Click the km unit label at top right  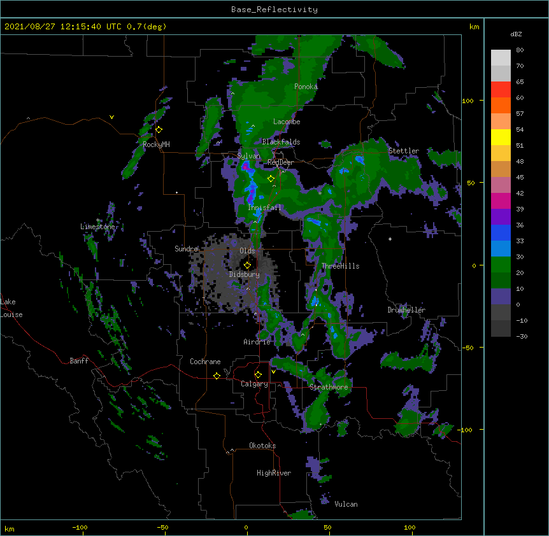tap(474, 27)
